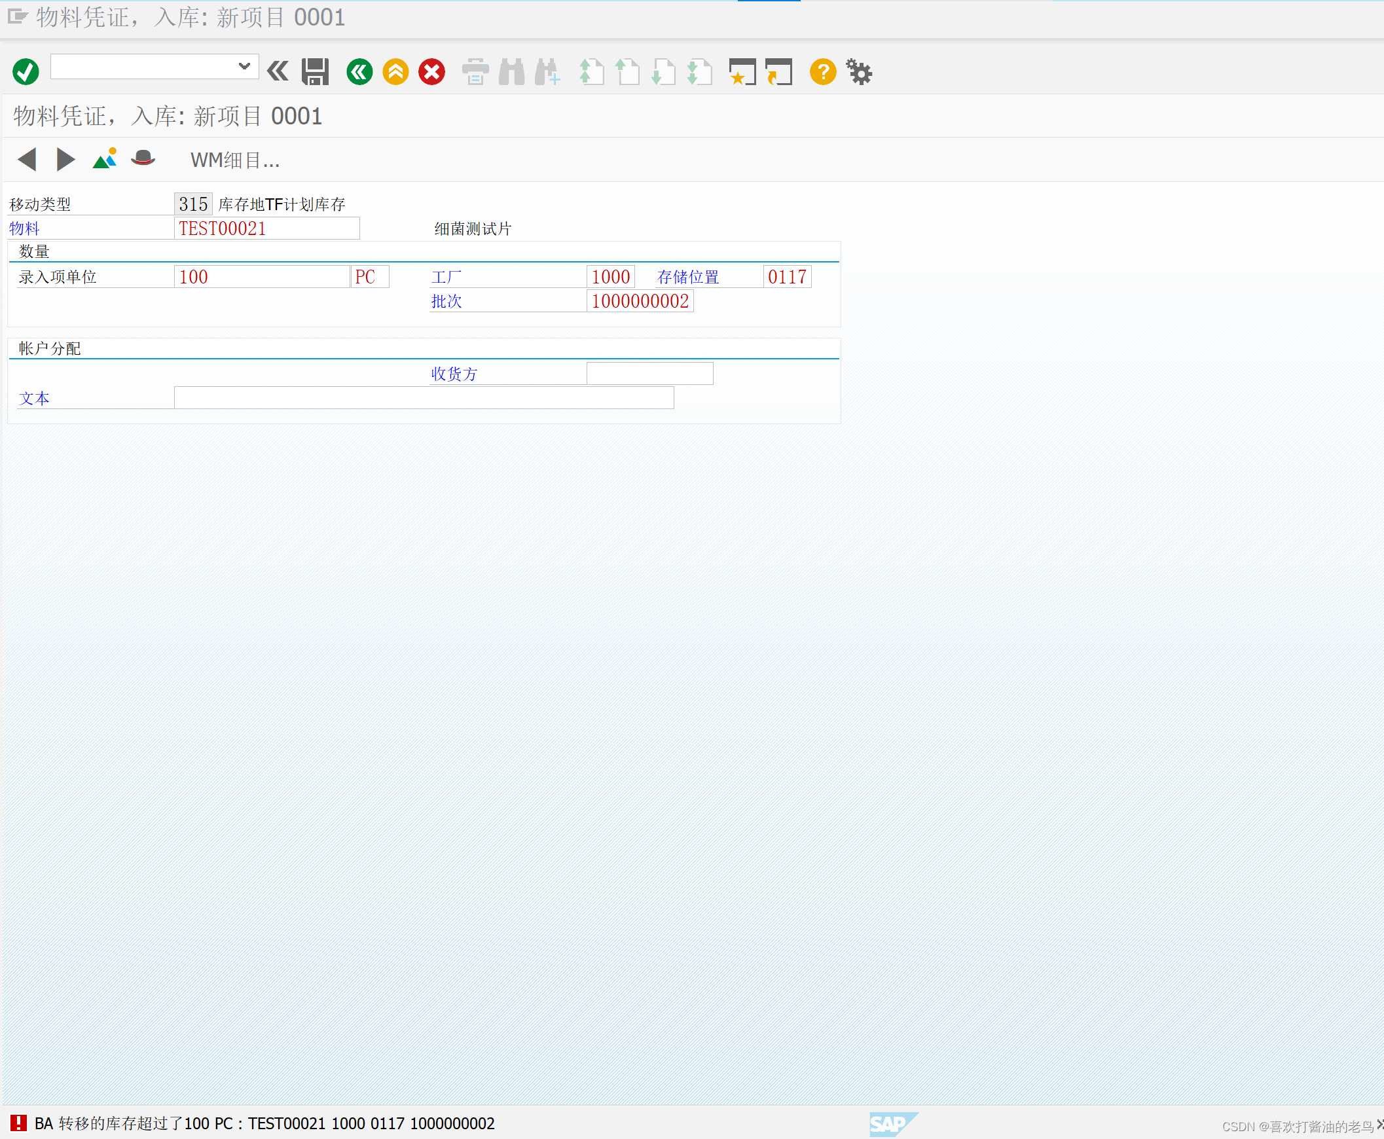Open the command field dropdown arrow
This screenshot has width=1384, height=1139.
[x=244, y=66]
